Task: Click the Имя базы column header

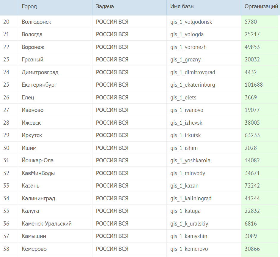Action: [183, 7]
